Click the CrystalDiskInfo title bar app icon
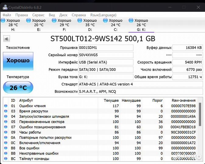The width and height of the screenshot is (205, 164). pos(5,7)
